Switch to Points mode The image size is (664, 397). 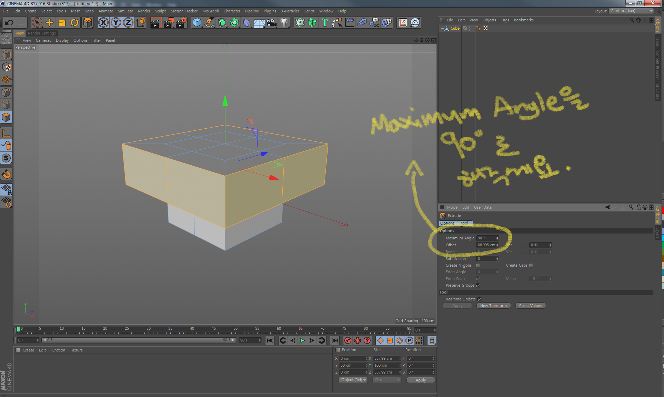(x=6, y=92)
